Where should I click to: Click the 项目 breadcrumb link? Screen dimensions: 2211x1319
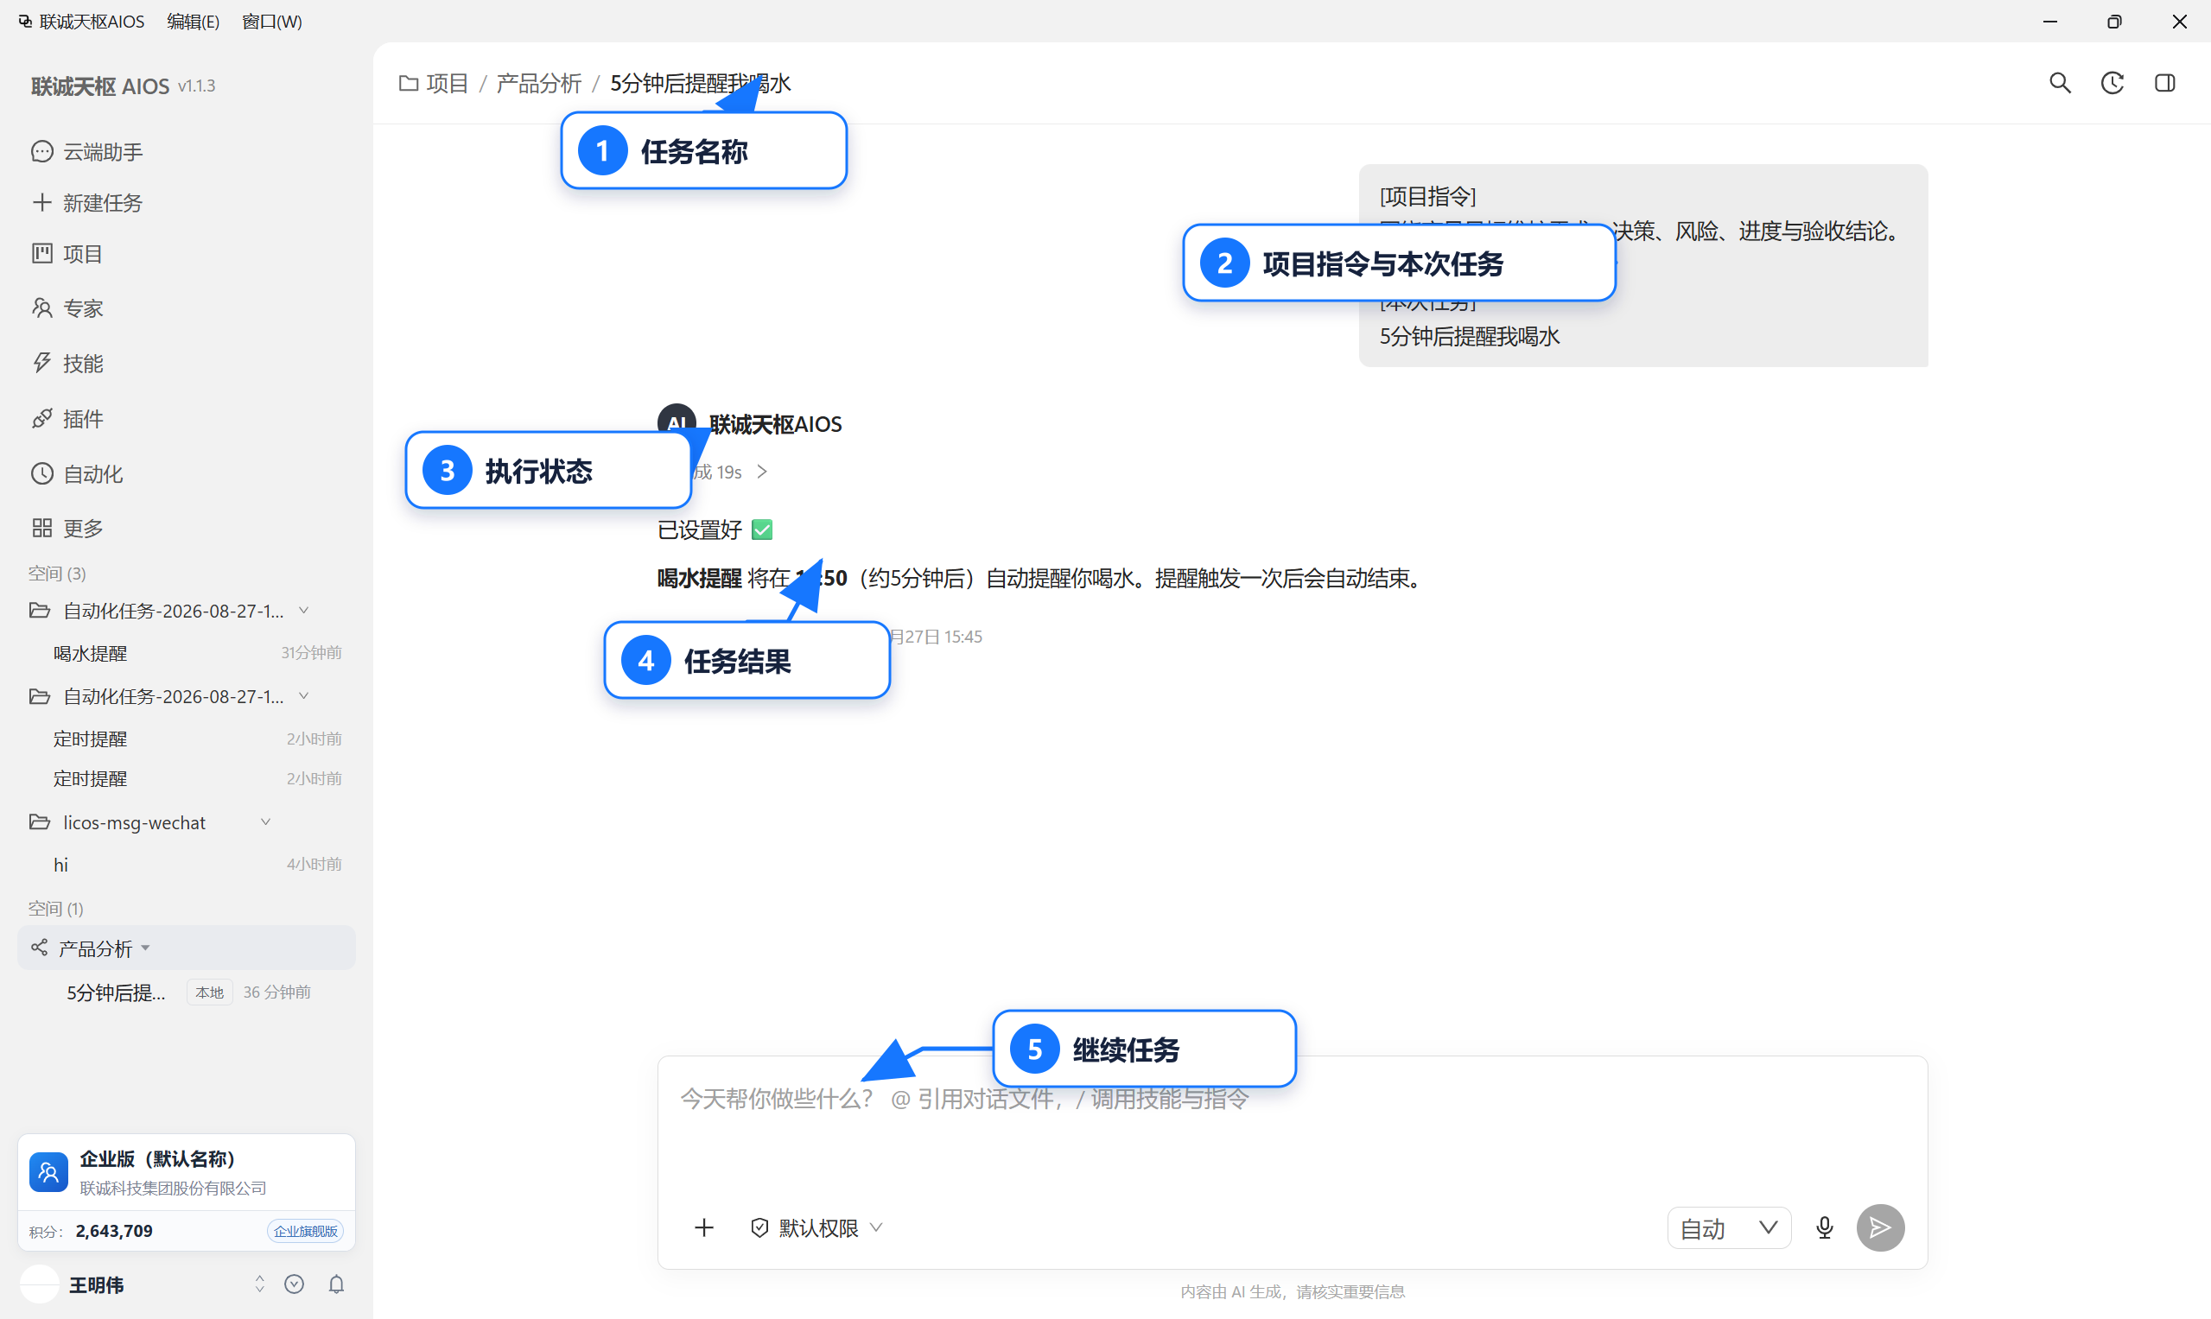[448, 83]
